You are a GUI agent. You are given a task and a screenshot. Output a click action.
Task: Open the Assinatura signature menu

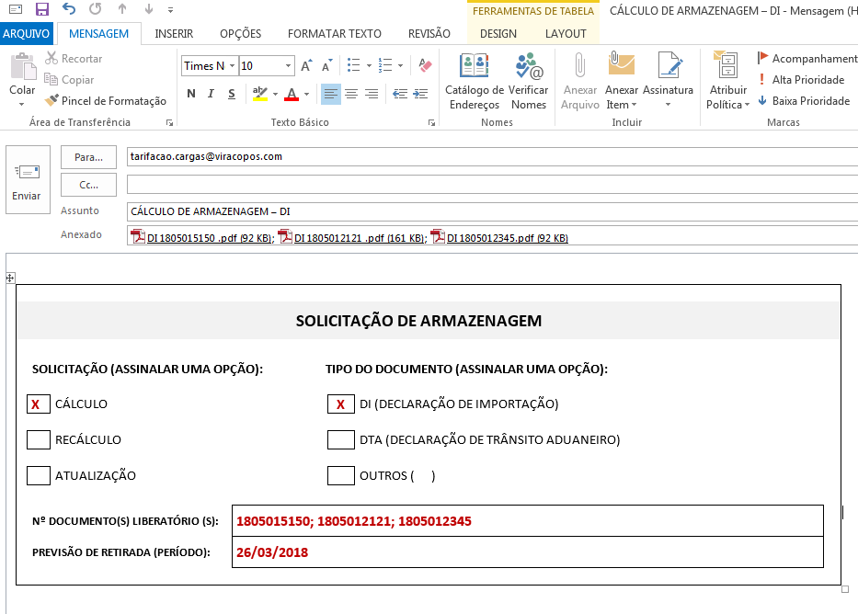pos(669,82)
